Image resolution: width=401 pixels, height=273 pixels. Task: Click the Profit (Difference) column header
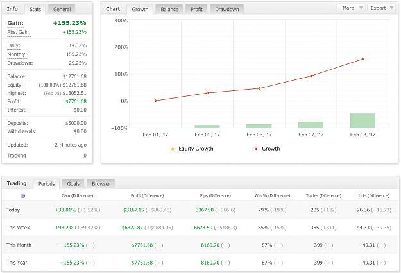click(148, 196)
